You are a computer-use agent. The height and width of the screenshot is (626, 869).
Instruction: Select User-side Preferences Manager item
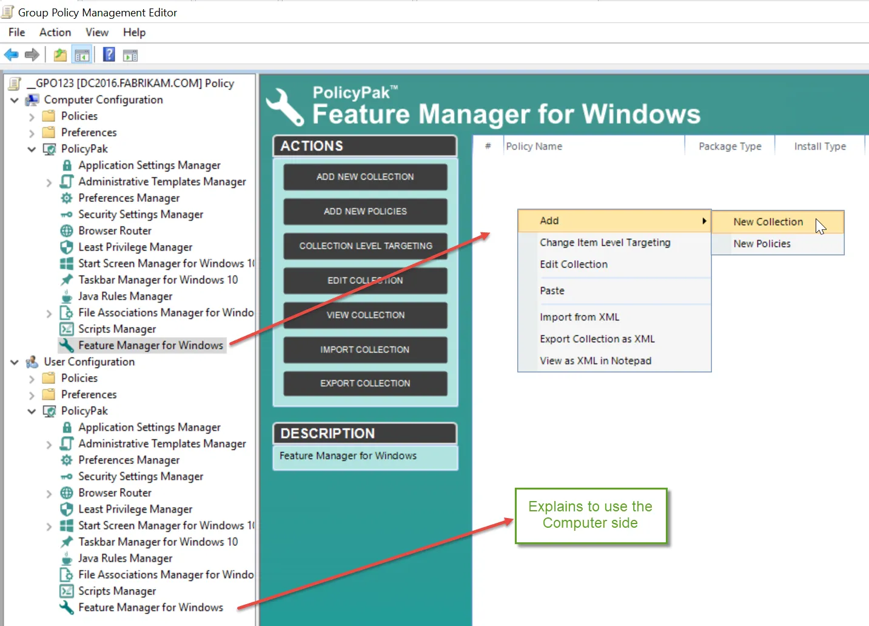point(129,460)
